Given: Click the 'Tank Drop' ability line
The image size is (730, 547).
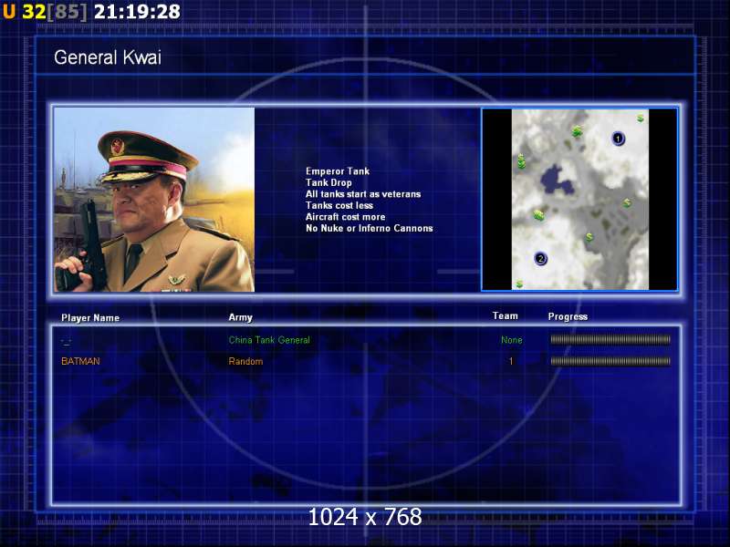Looking at the screenshot, I should click(x=328, y=183).
